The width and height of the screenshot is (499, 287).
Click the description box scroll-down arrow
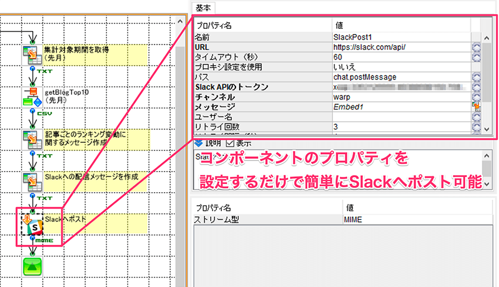coord(487,184)
